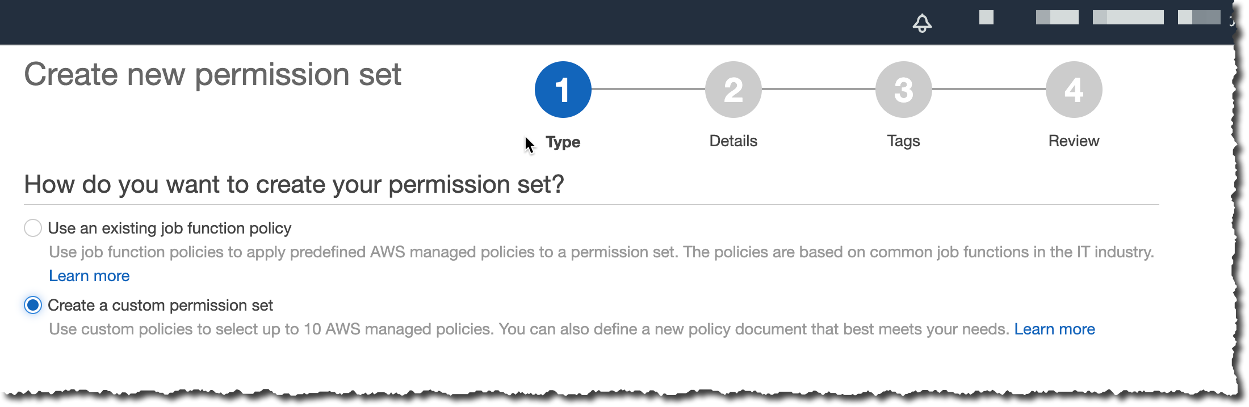Click the gray step 2 circle
Screen dimensions: 1249x407
tap(733, 90)
